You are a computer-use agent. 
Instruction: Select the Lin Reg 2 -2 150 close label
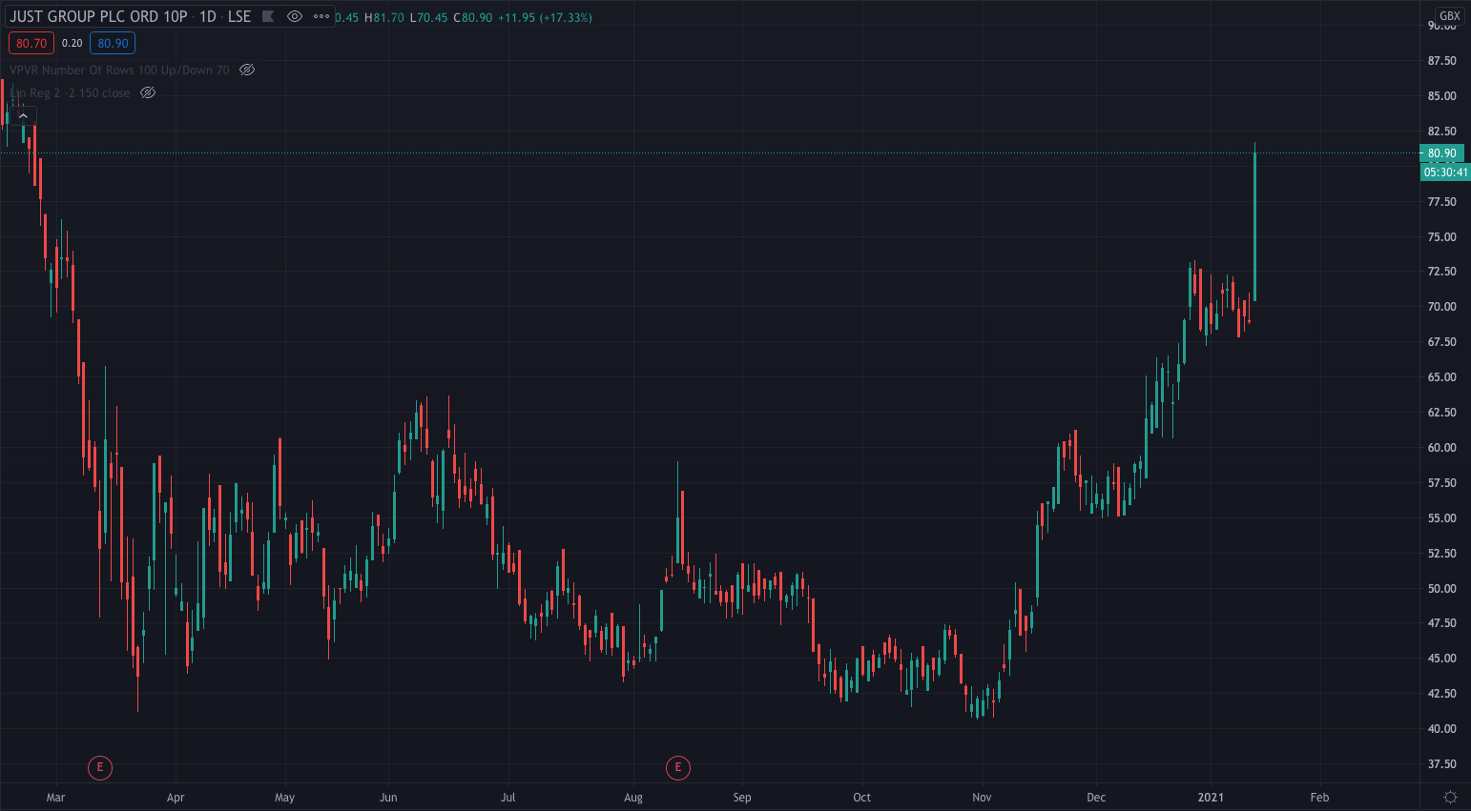point(70,92)
